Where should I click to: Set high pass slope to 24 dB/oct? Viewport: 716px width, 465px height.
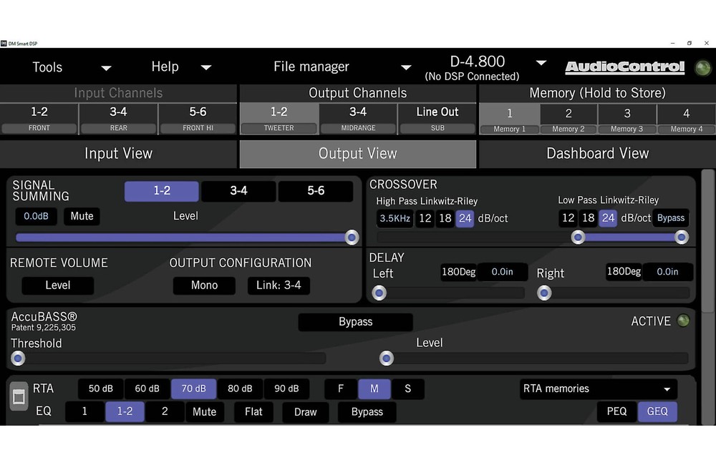(465, 219)
